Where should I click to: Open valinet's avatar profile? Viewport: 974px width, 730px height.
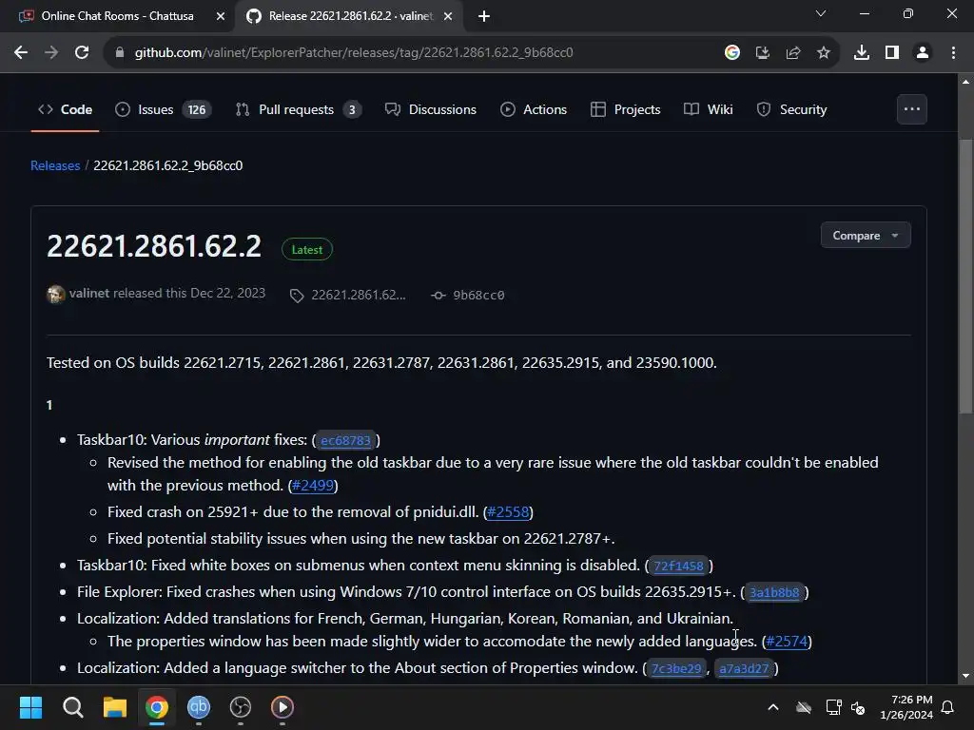click(x=55, y=295)
